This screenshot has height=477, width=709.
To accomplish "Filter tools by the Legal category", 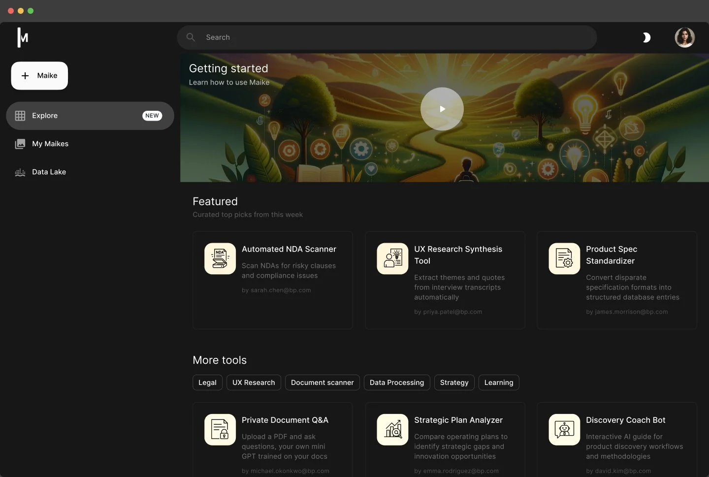I will click(x=207, y=382).
